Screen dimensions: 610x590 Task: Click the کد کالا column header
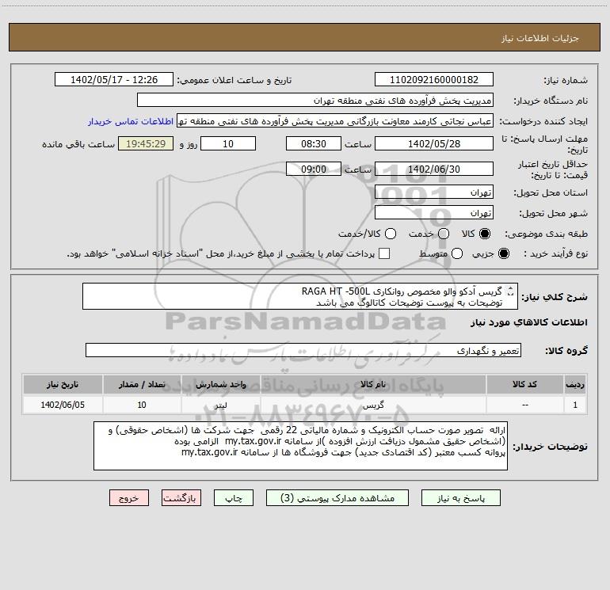pyautogui.click(x=524, y=384)
